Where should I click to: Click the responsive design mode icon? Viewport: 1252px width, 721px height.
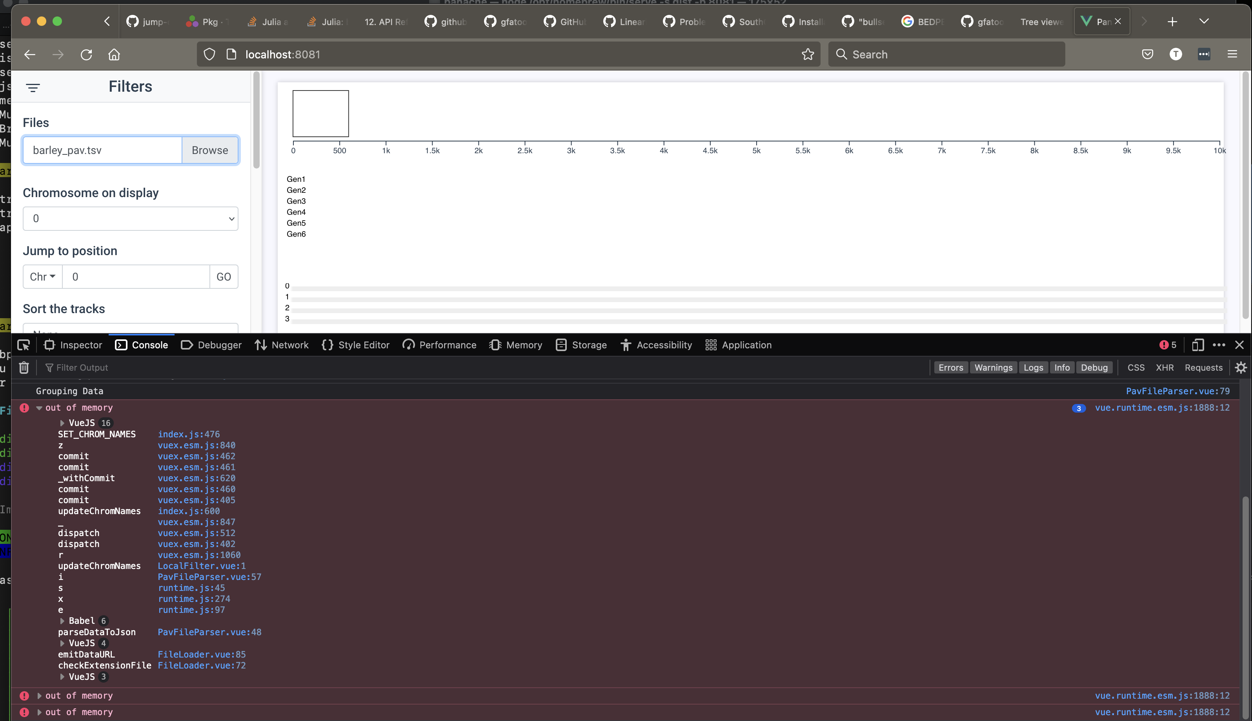click(1197, 345)
